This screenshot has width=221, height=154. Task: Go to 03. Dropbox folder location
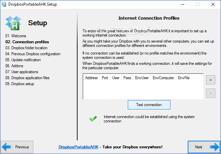tap(26, 48)
